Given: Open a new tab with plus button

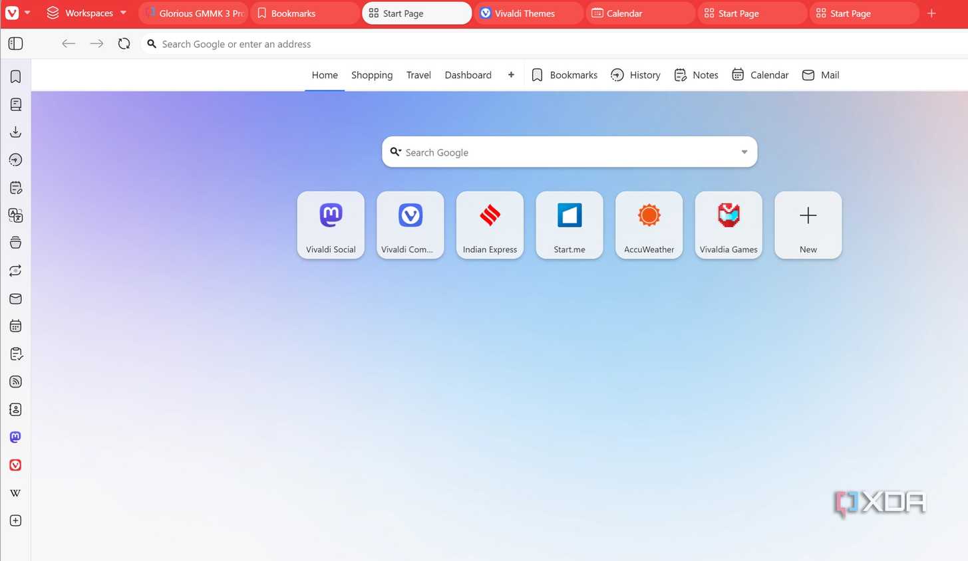Looking at the screenshot, I should [931, 13].
